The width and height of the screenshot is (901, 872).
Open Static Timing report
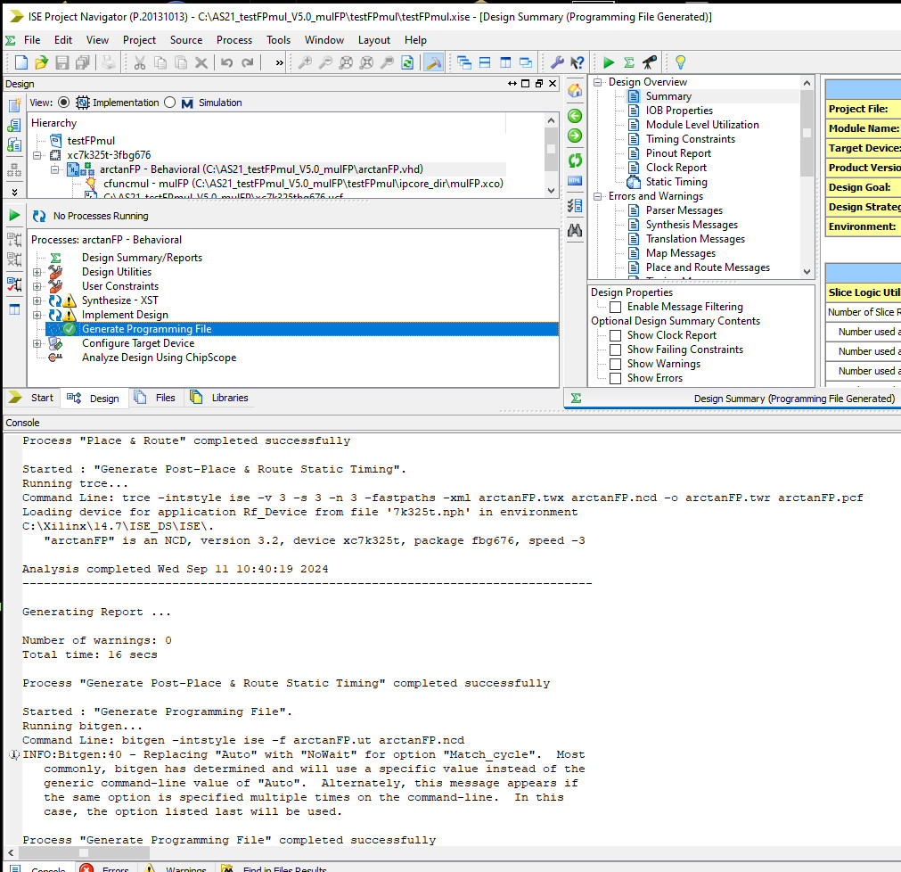676,182
